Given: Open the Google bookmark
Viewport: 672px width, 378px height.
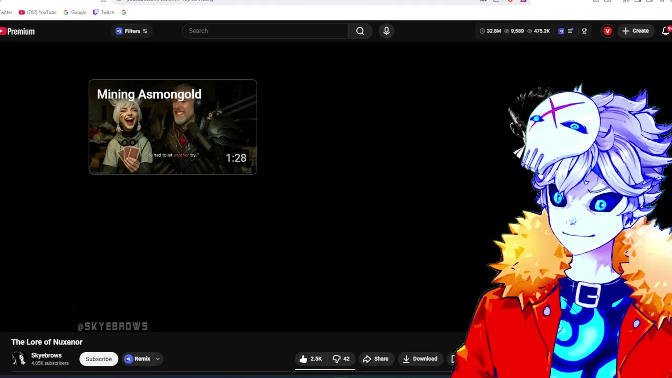Looking at the screenshot, I should (x=75, y=12).
